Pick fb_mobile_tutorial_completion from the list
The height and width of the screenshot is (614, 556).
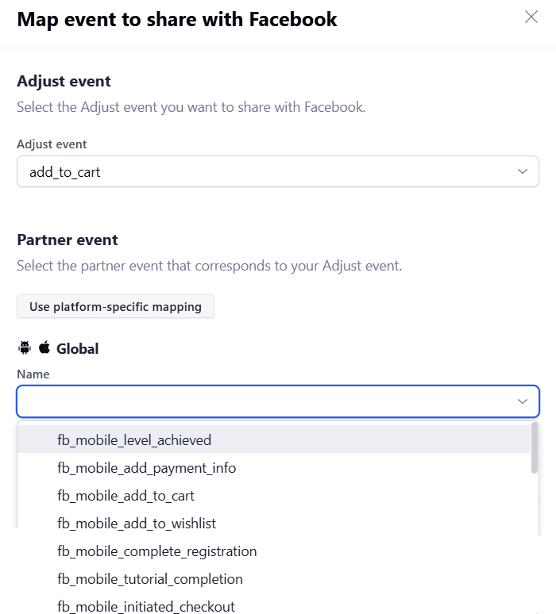coord(150,579)
